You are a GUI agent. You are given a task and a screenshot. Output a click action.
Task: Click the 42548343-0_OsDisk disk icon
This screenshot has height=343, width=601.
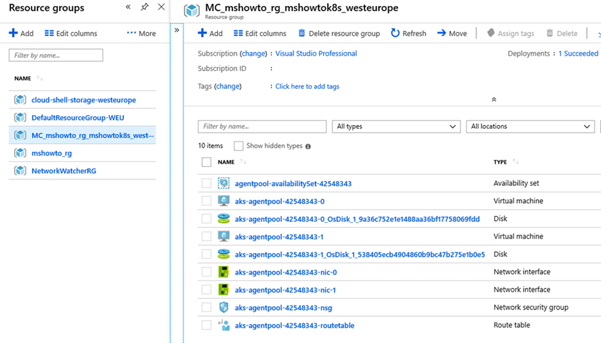tap(223, 218)
